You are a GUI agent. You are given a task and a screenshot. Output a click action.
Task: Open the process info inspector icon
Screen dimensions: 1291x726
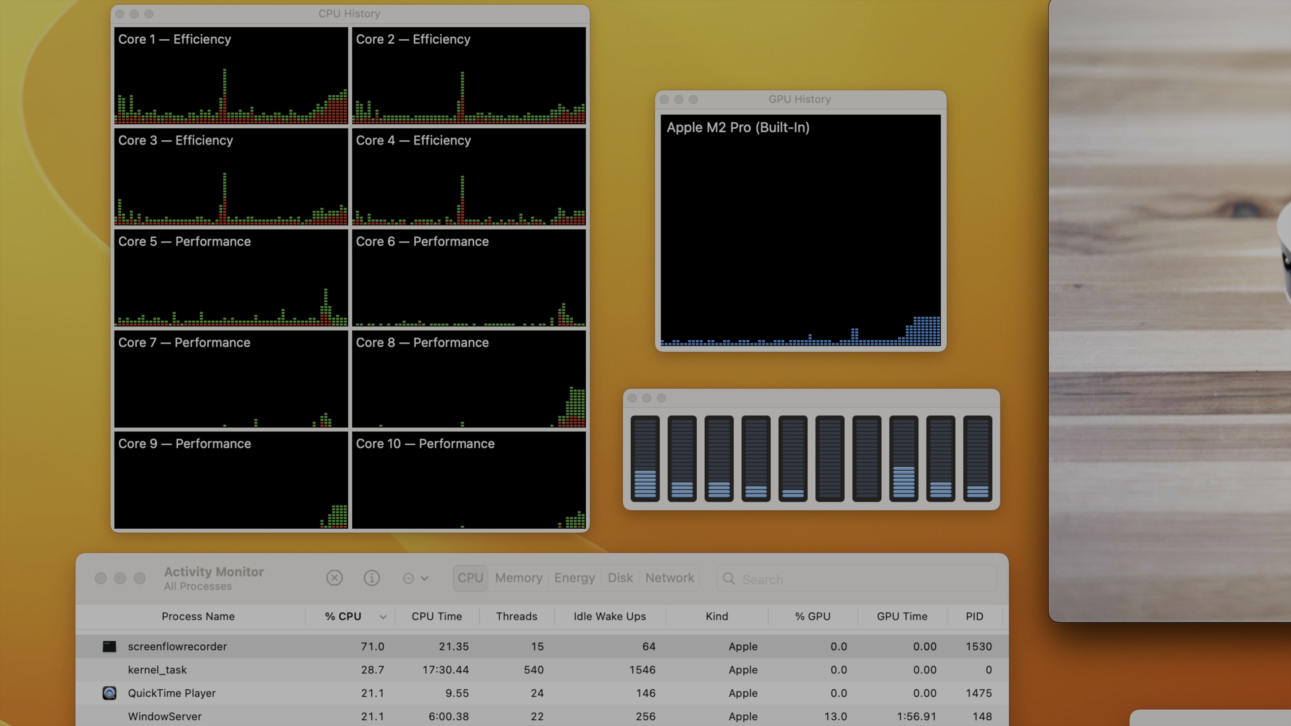(x=371, y=578)
